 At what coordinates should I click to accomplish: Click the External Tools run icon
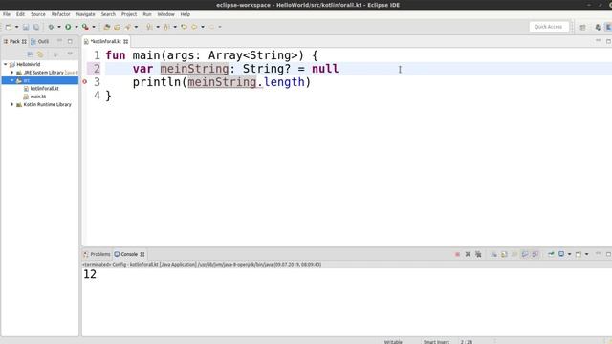click(85, 27)
